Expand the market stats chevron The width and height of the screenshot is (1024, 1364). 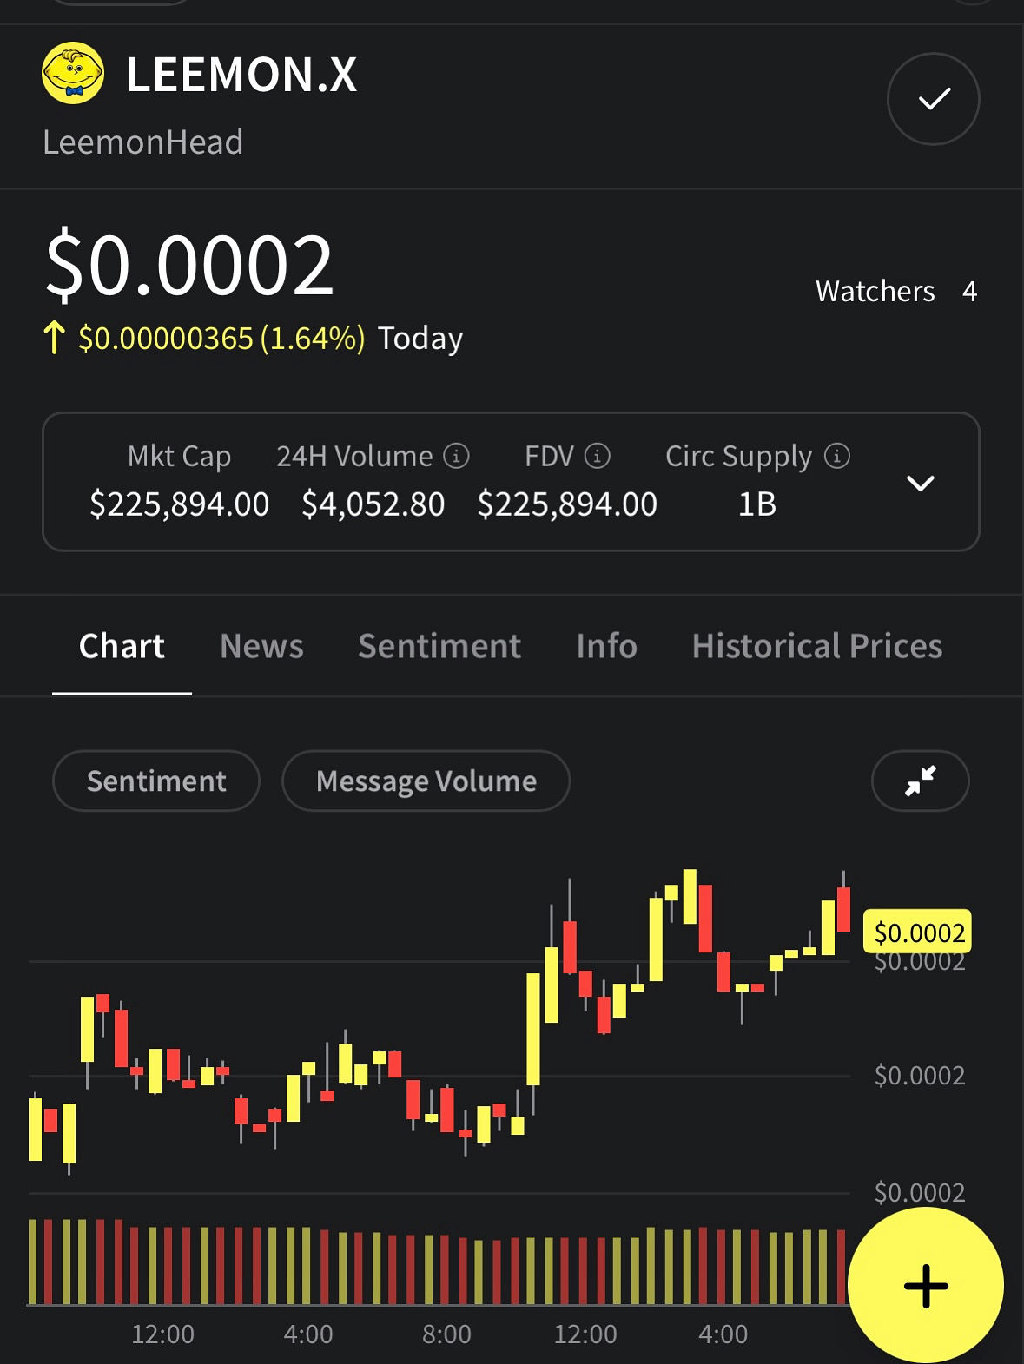pos(920,483)
